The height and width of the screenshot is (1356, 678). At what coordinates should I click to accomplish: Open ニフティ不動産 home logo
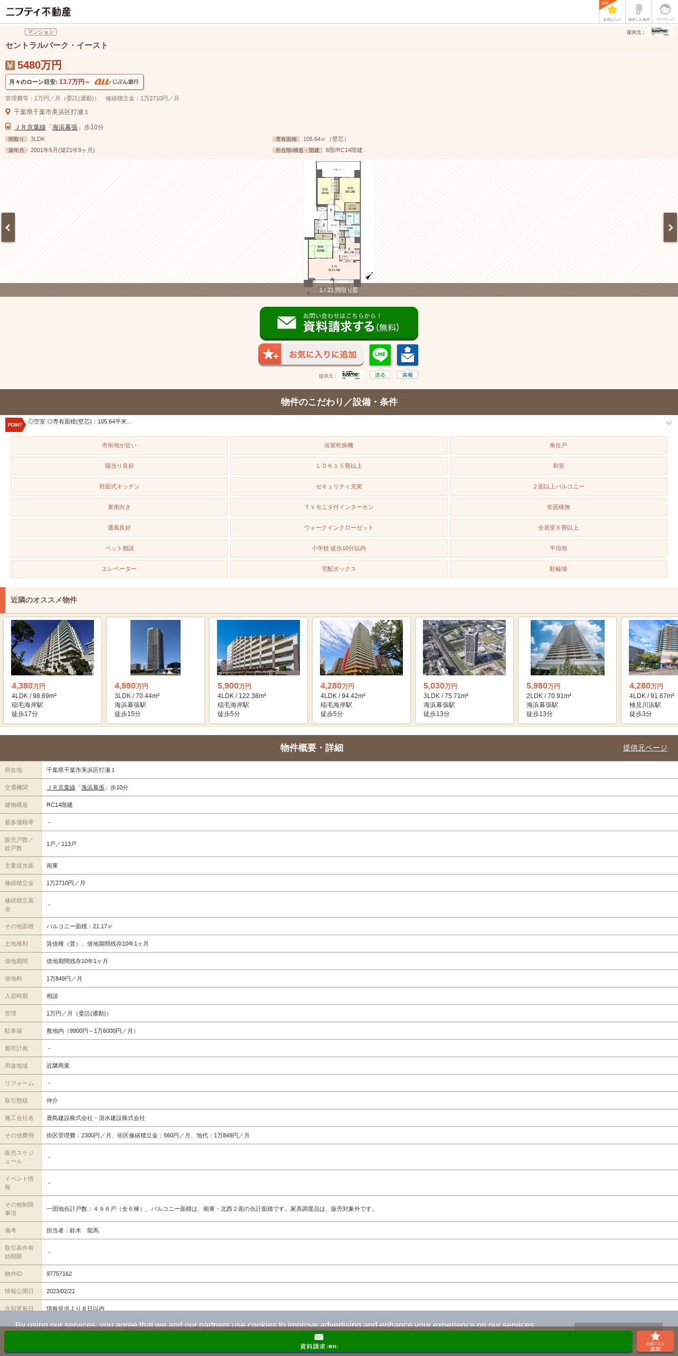[38, 12]
